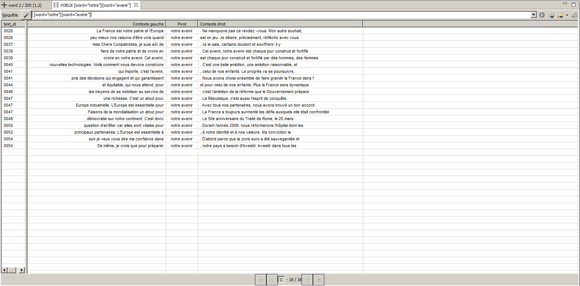
Task: Go to the previous results page
Action: 272,280
